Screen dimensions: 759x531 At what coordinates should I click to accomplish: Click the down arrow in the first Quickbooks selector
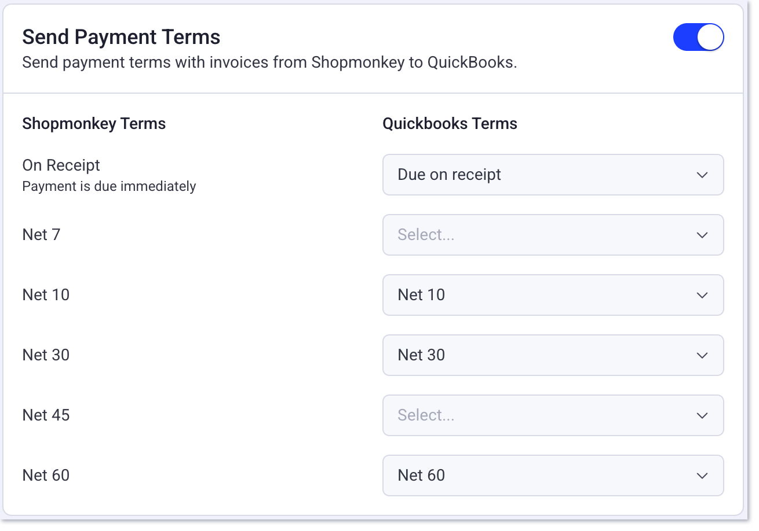pos(702,175)
